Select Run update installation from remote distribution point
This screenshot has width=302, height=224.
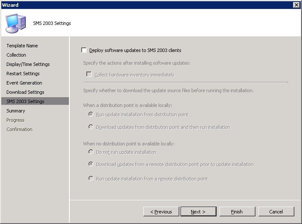click(x=91, y=179)
